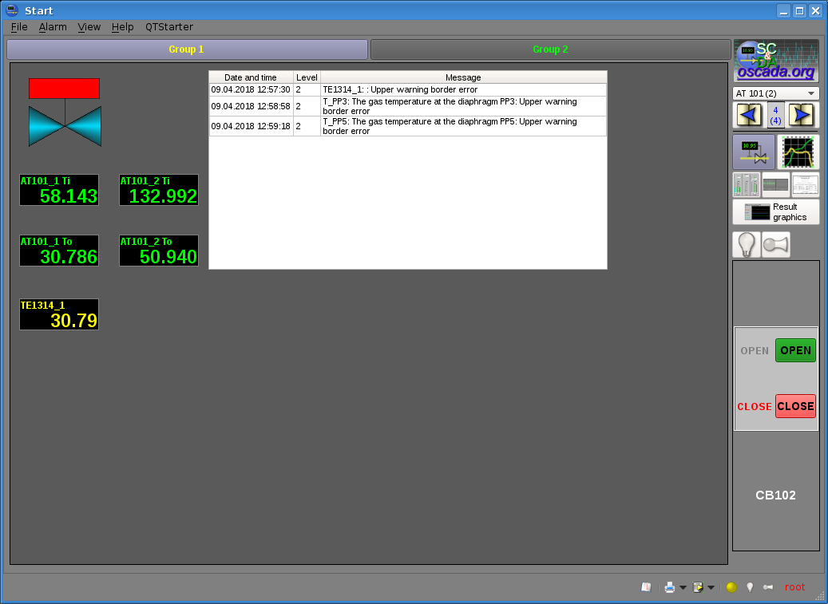Click the page counter 4 (4)
828x604 pixels.
coord(776,115)
